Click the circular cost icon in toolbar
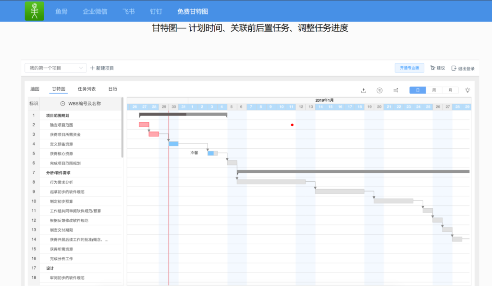Screen dimensions: 492x286 click(380, 90)
